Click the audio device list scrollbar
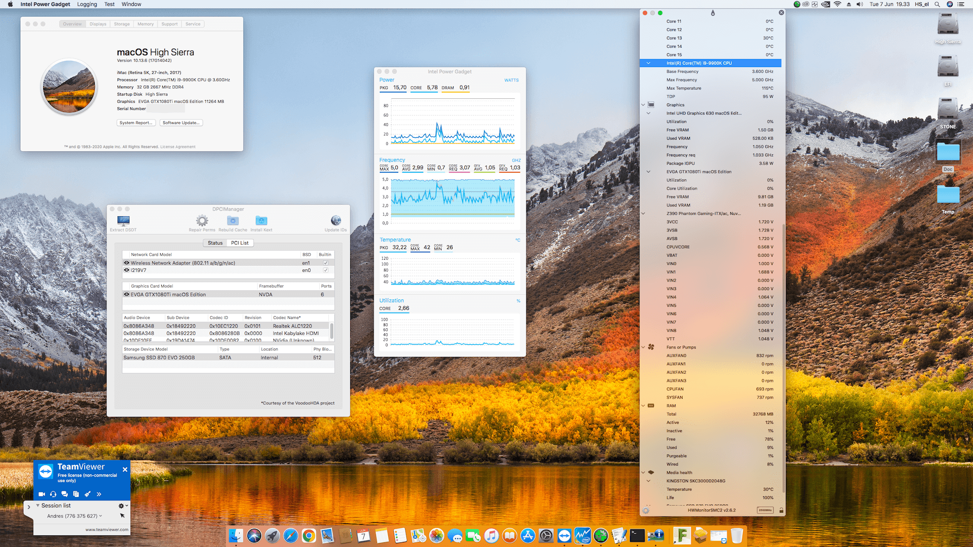 (332, 331)
